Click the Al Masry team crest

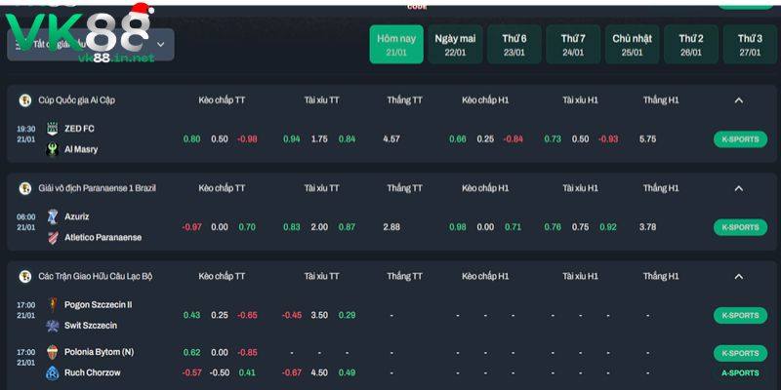(53, 149)
